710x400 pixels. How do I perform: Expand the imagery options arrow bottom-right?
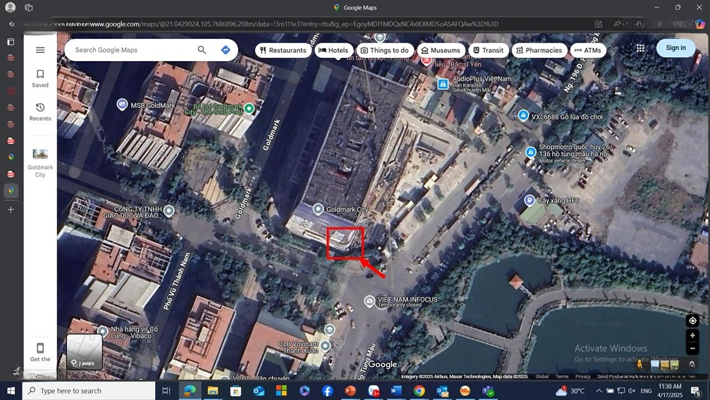(x=692, y=364)
